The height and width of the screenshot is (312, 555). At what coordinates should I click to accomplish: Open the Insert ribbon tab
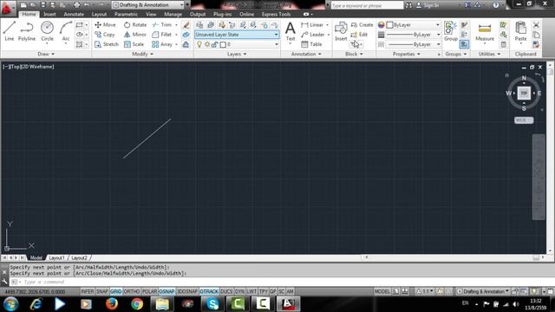(49, 14)
